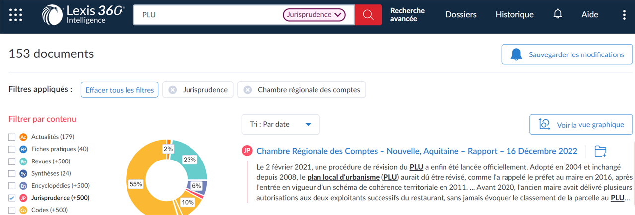Remove Chambre régionale des comptes filter
Viewport: 635px width, 215px height.
click(x=248, y=90)
